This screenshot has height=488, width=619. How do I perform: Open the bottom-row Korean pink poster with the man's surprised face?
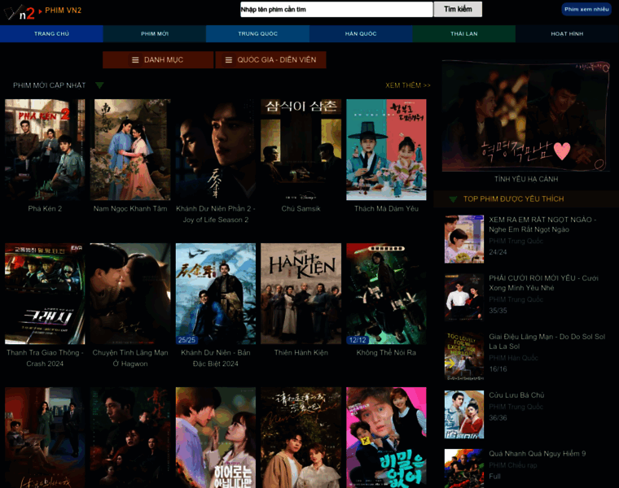click(x=386, y=438)
